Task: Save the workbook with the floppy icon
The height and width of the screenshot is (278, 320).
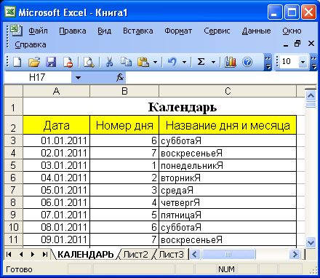Action: point(51,62)
